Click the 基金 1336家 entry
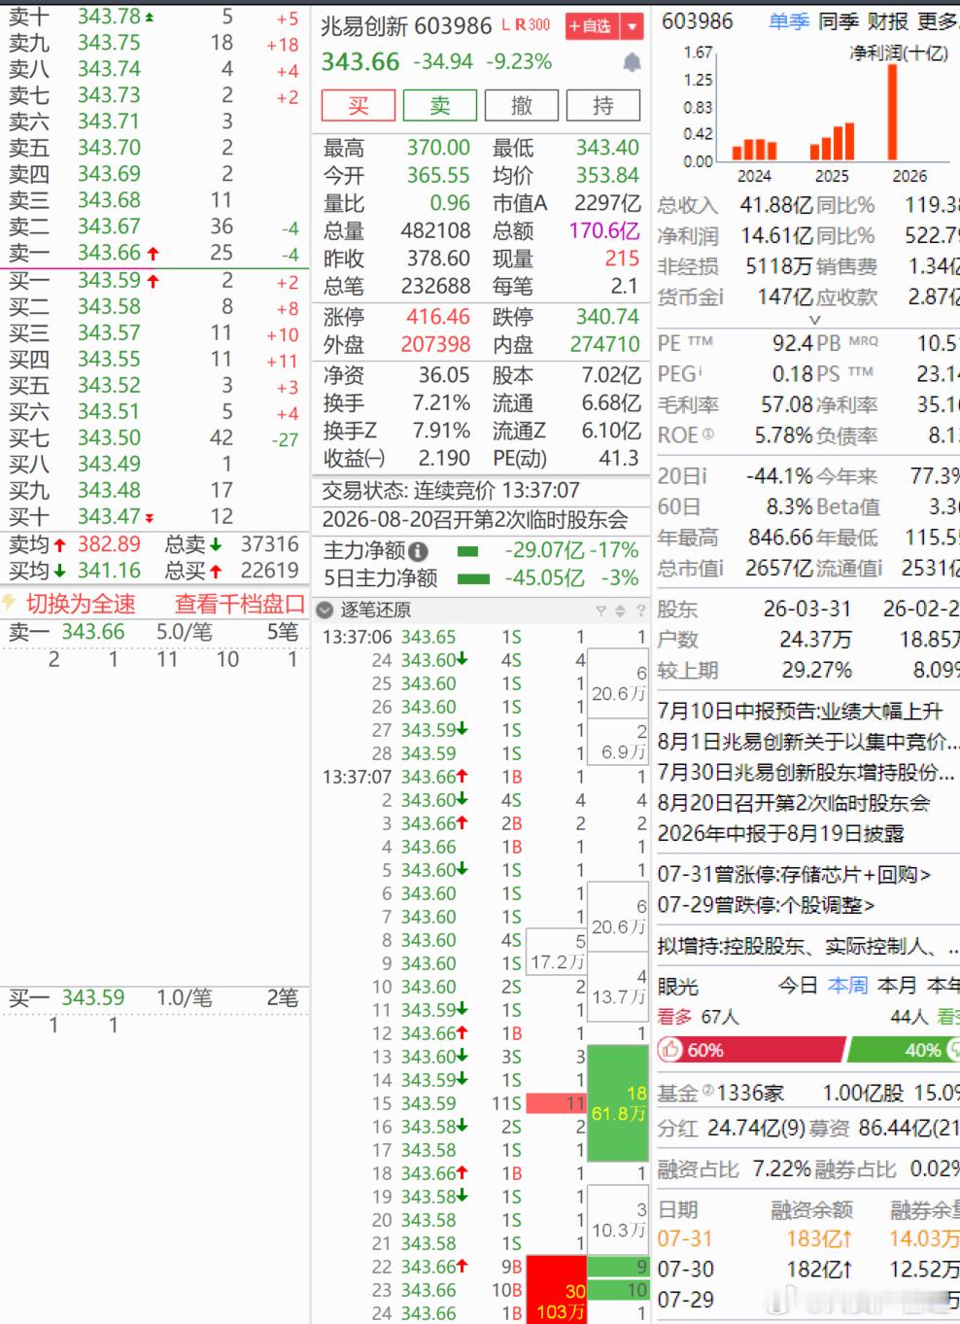The width and height of the screenshot is (960, 1324). (x=720, y=1093)
